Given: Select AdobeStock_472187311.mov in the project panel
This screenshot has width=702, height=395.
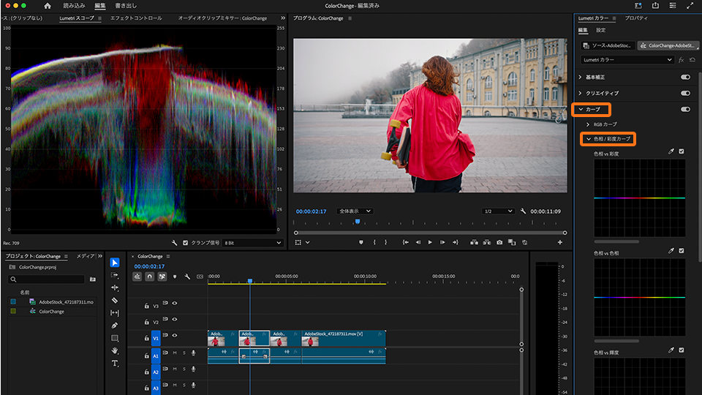Looking at the screenshot, I should pos(66,301).
